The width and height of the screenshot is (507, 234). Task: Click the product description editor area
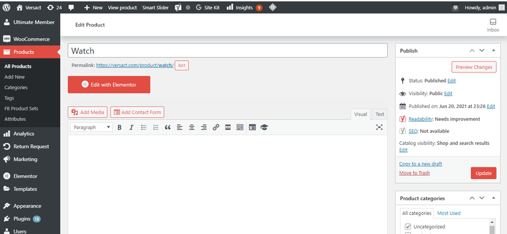coord(227,184)
